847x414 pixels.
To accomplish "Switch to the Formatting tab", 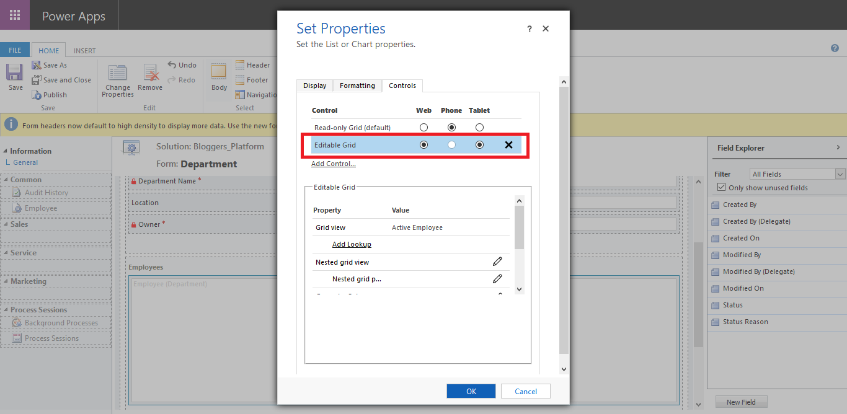I will click(x=357, y=86).
